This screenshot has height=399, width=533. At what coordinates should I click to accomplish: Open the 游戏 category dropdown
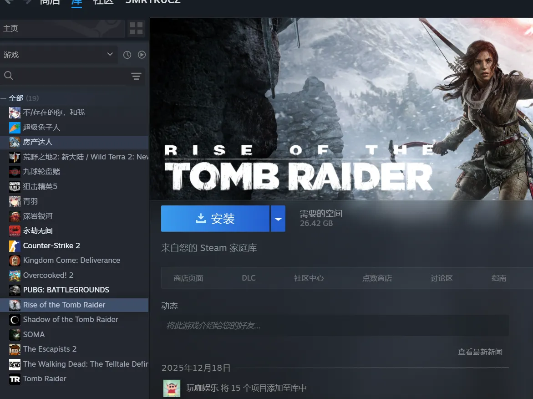coord(58,55)
